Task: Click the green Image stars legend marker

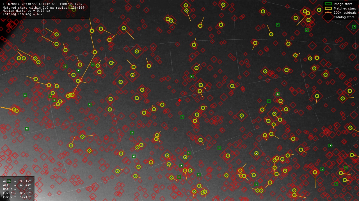Action: 328,4
